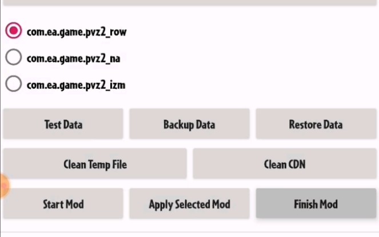Select the com.ea.game.pvz2_row radio button
379x237 pixels.
[14, 30]
